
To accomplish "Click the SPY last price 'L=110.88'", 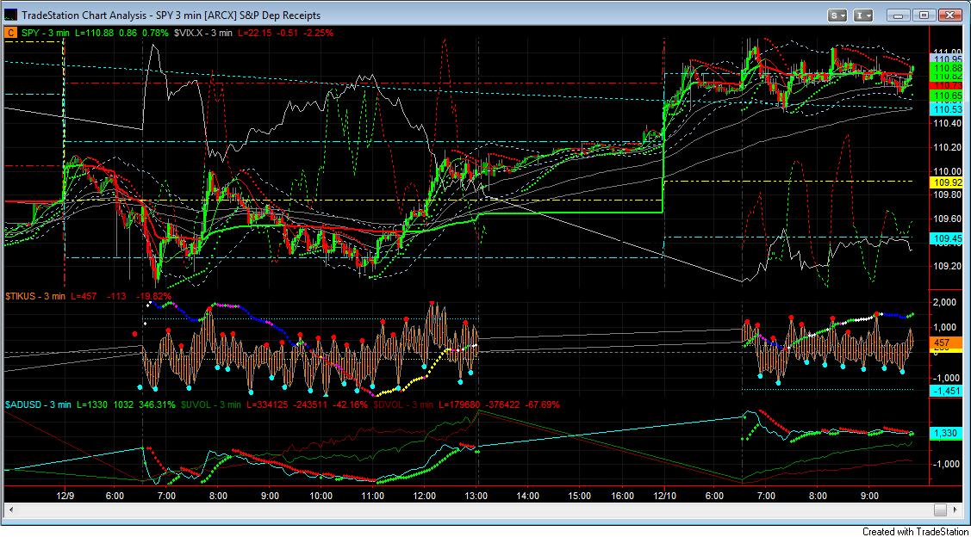I will (x=94, y=32).
